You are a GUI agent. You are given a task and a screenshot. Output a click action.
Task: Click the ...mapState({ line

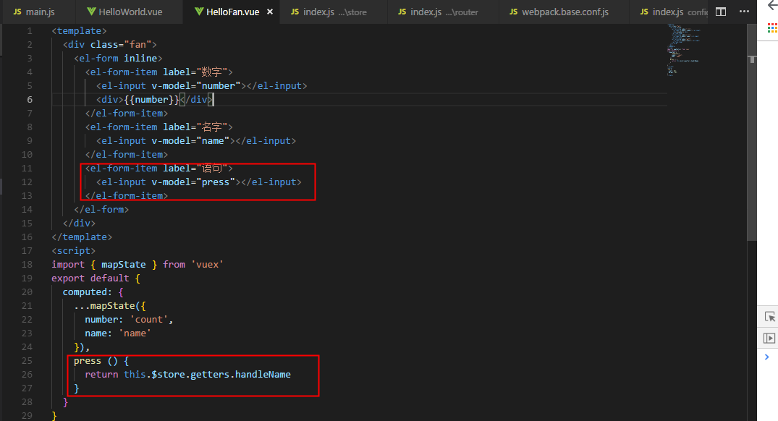[x=110, y=306]
